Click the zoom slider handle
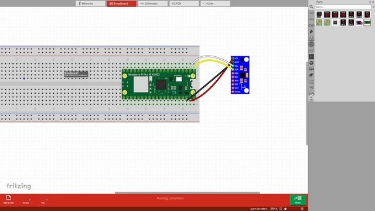This screenshot has height=211, width=375. (285, 209)
